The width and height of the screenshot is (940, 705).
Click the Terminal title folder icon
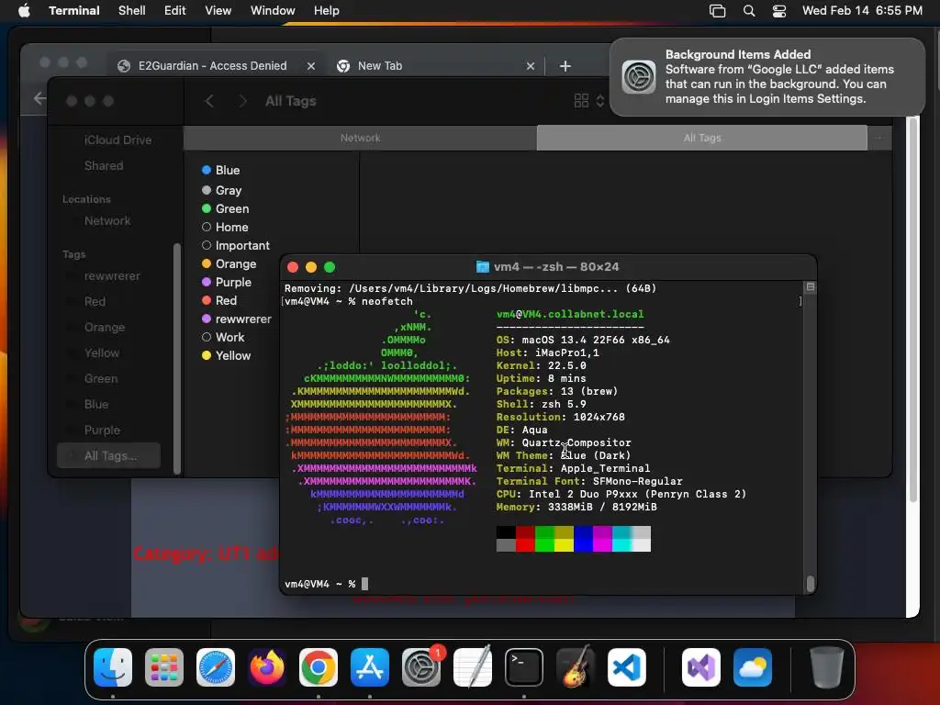pyautogui.click(x=483, y=267)
